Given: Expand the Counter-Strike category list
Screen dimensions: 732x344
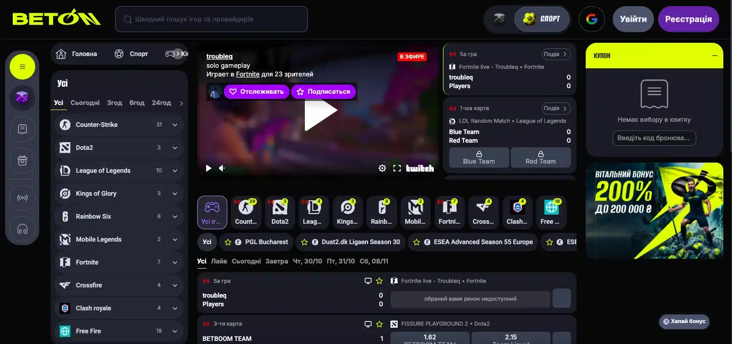Looking at the screenshot, I should tap(175, 125).
